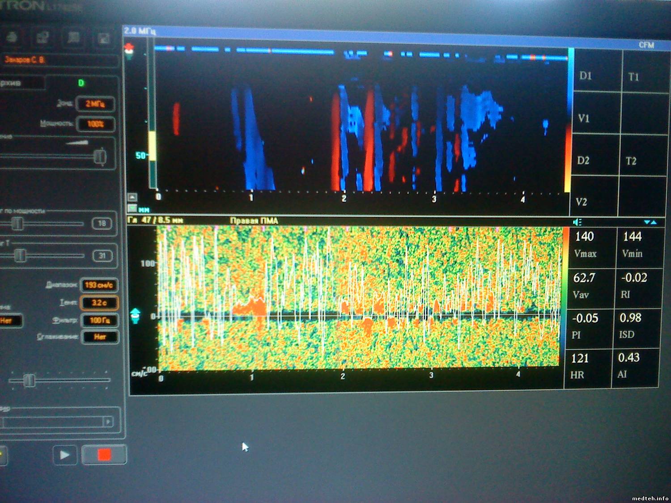Click the third toolbar icon in top row

(73, 38)
